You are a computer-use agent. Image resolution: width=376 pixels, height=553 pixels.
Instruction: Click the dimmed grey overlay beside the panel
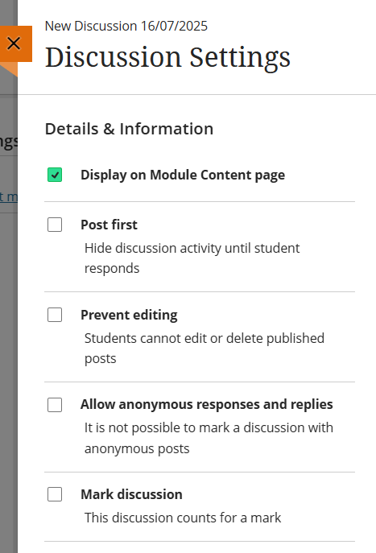[9, 353]
